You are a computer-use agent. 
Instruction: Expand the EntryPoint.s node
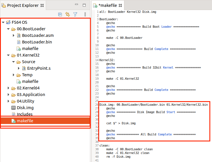pos(19,68)
